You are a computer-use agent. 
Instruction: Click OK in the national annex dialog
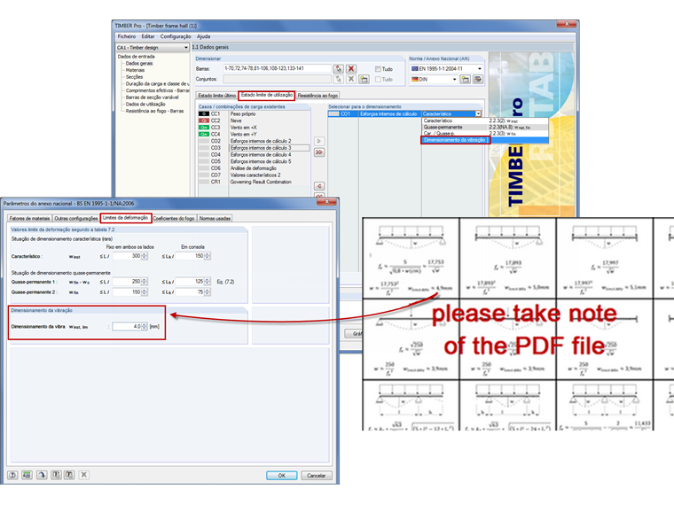[x=281, y=476]
